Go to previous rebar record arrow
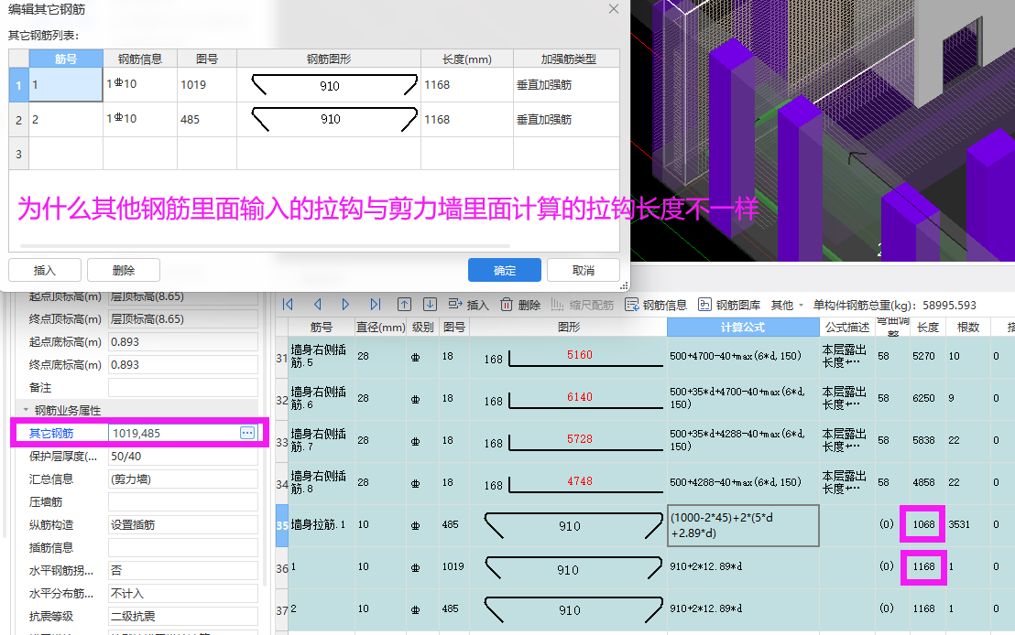This screenshot has height=635, width=1015. click(x=317, y=305)
